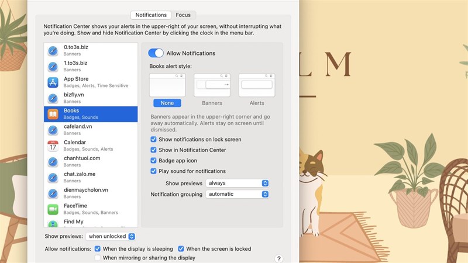Toggle the Allow Notifications switch
The image size is (468, 263).
pos(156,53)
